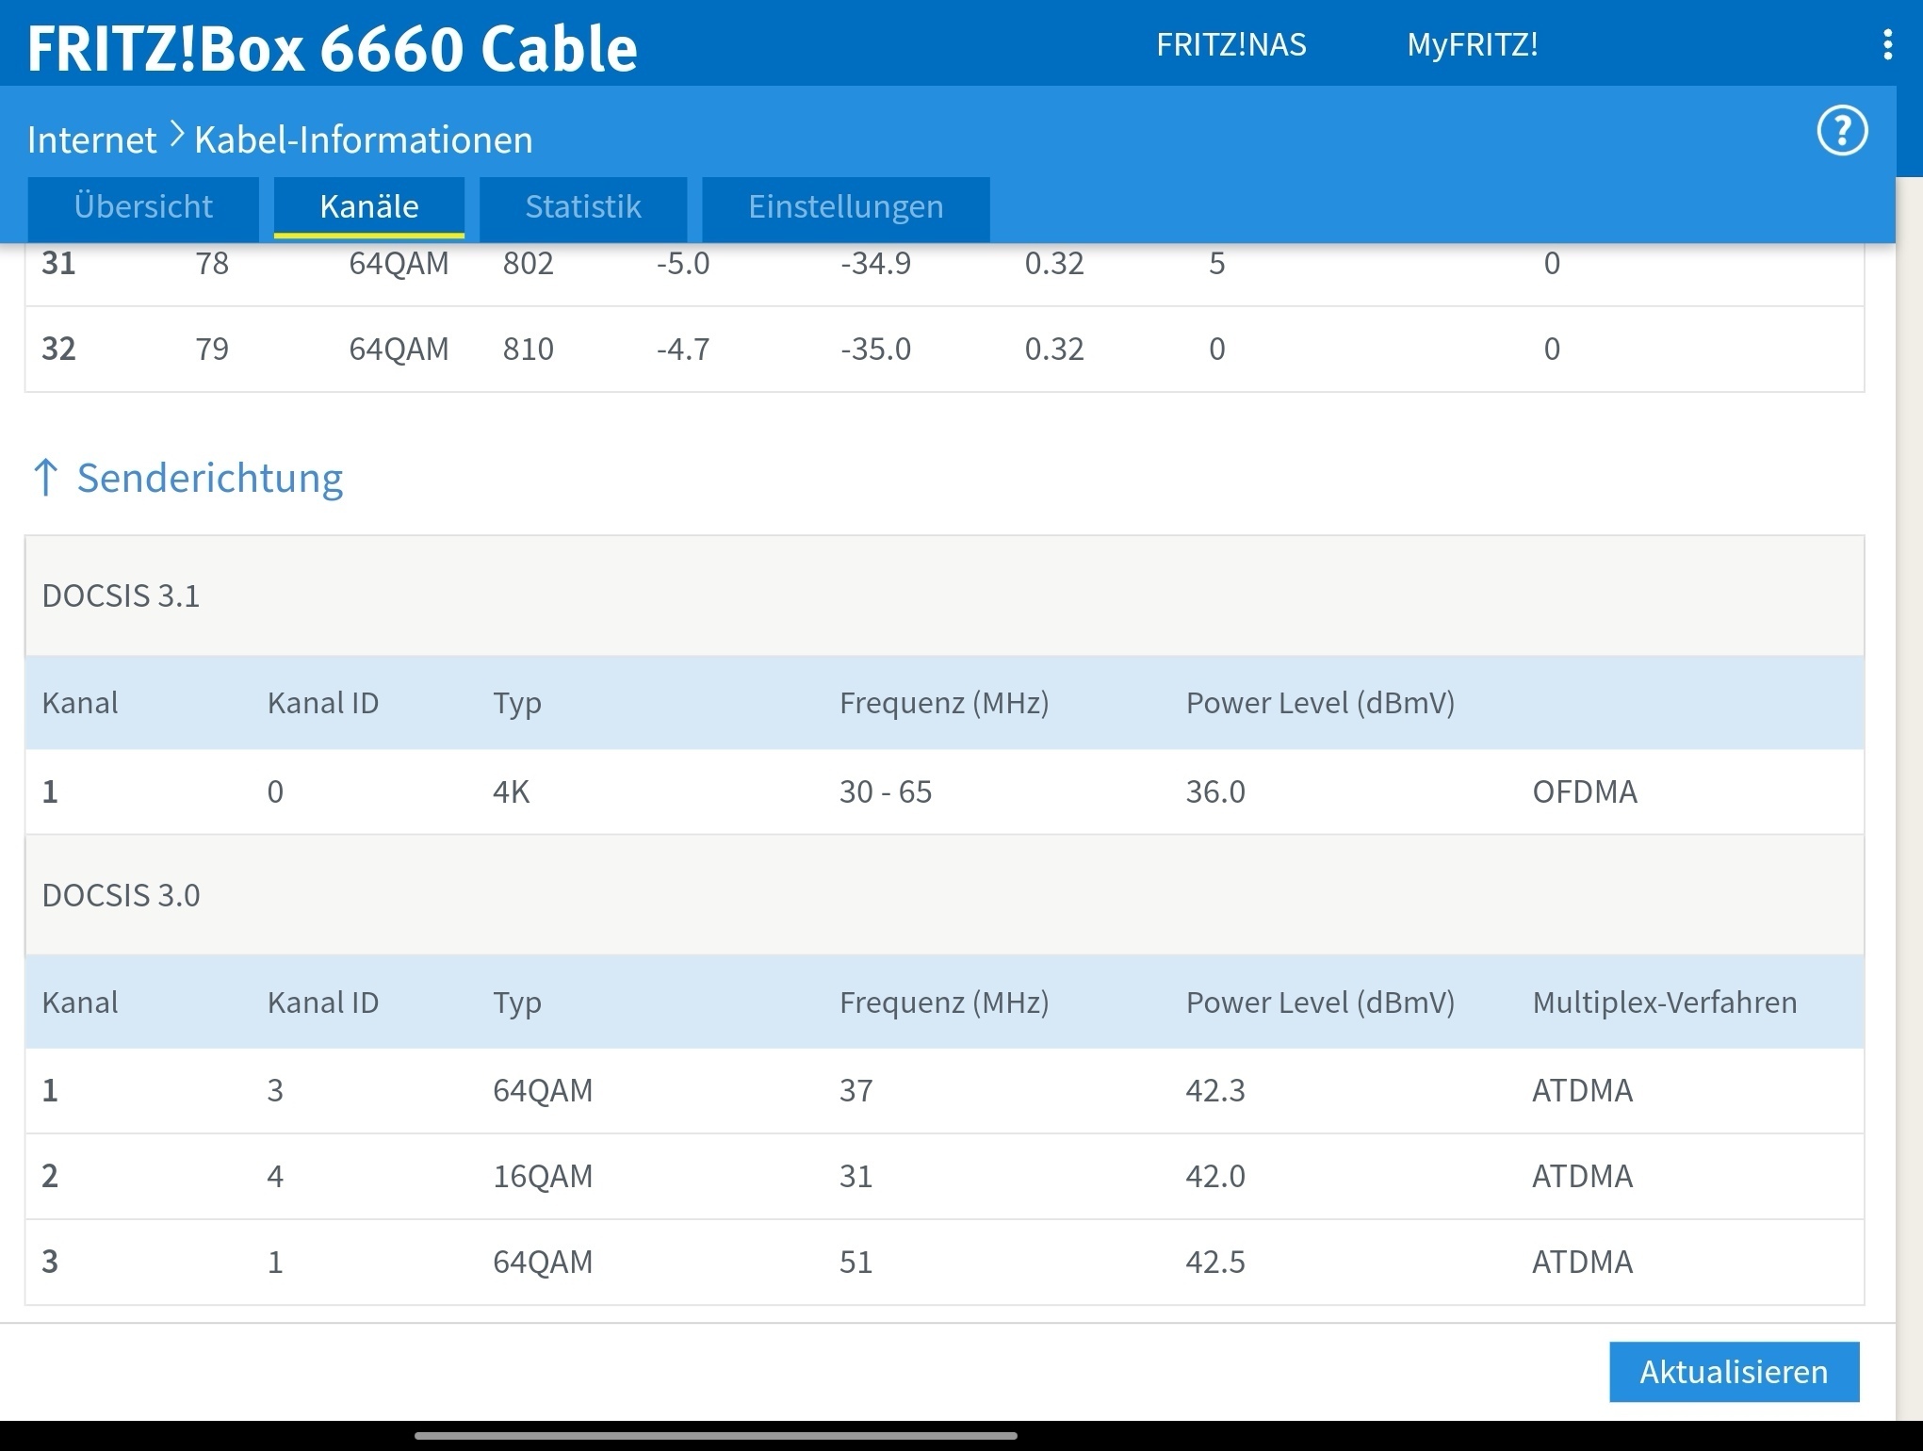This screenshot has width=1923, height=1451.
Task: Click ATDMA in the 16QAM row
Action: [x=1583, y=1176]
